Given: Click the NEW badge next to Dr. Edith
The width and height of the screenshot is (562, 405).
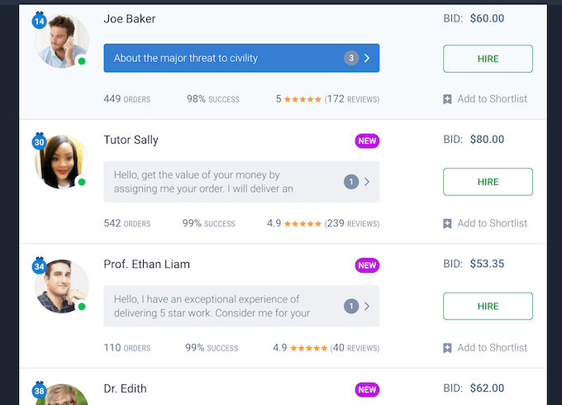Looking at the screenshot, I should pyautogui.click(x=367, y=389).
